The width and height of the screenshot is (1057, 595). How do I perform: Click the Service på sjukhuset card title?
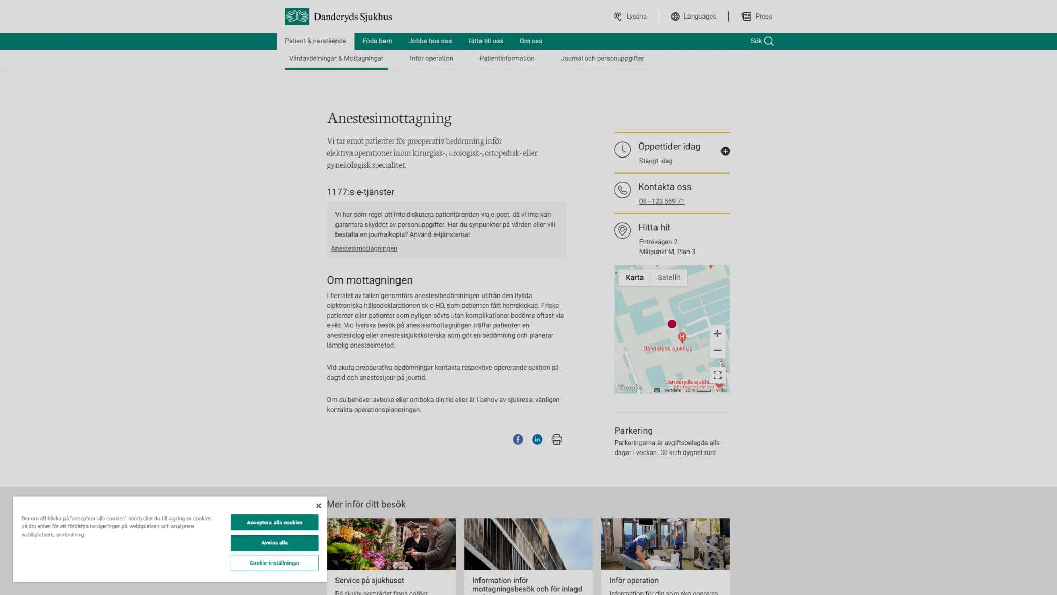(x=370, y=581)
